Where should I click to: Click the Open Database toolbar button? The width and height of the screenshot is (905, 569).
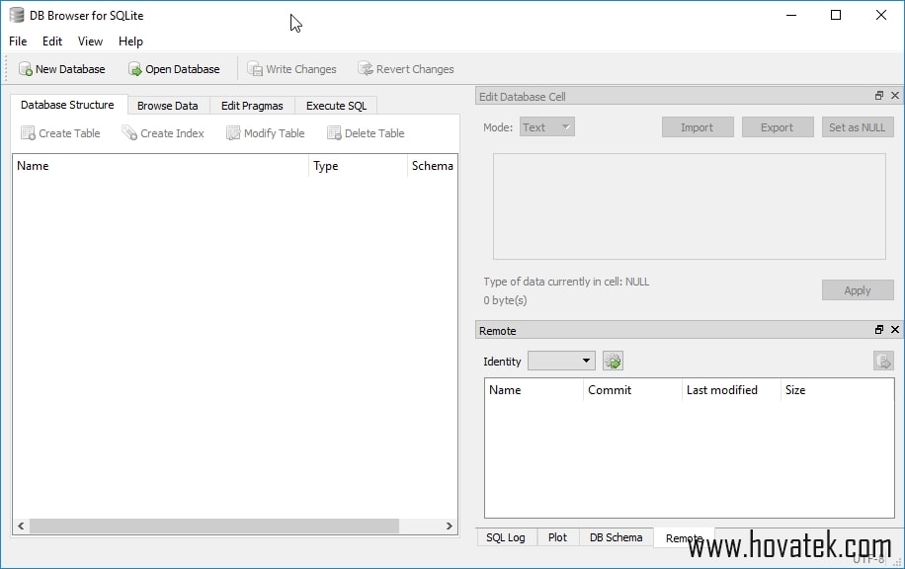[x=174, y=69]
